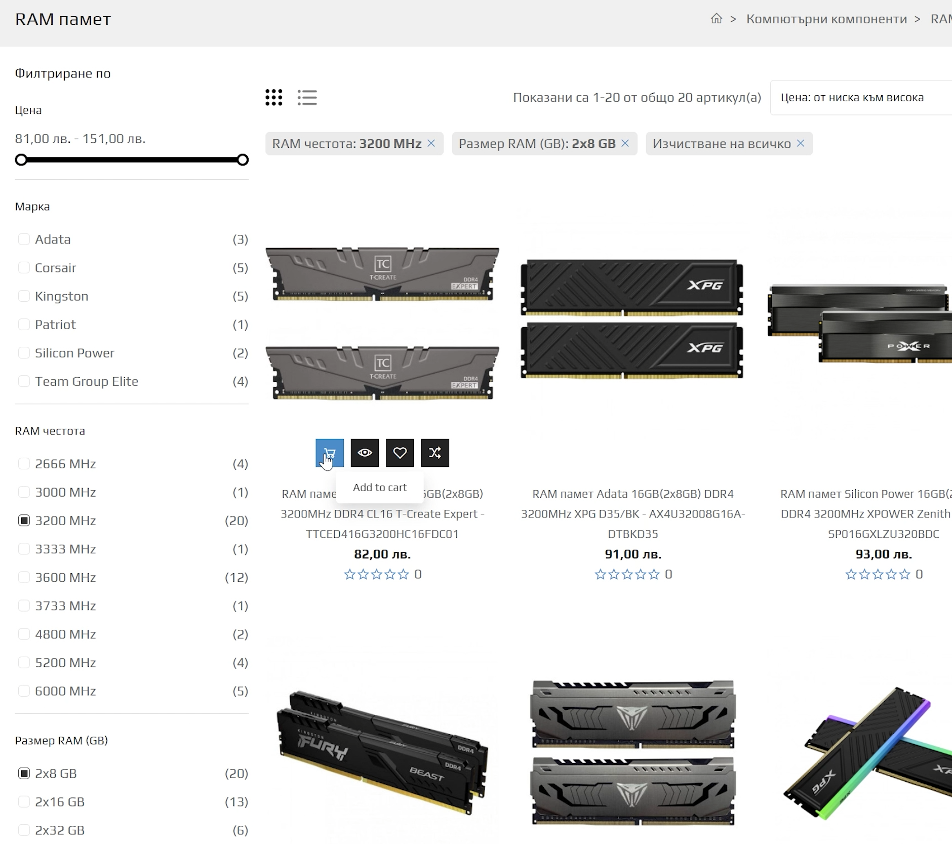Screen dimensions: 952x844
Task: Check the Corsair brand filter
Action: 24,267
